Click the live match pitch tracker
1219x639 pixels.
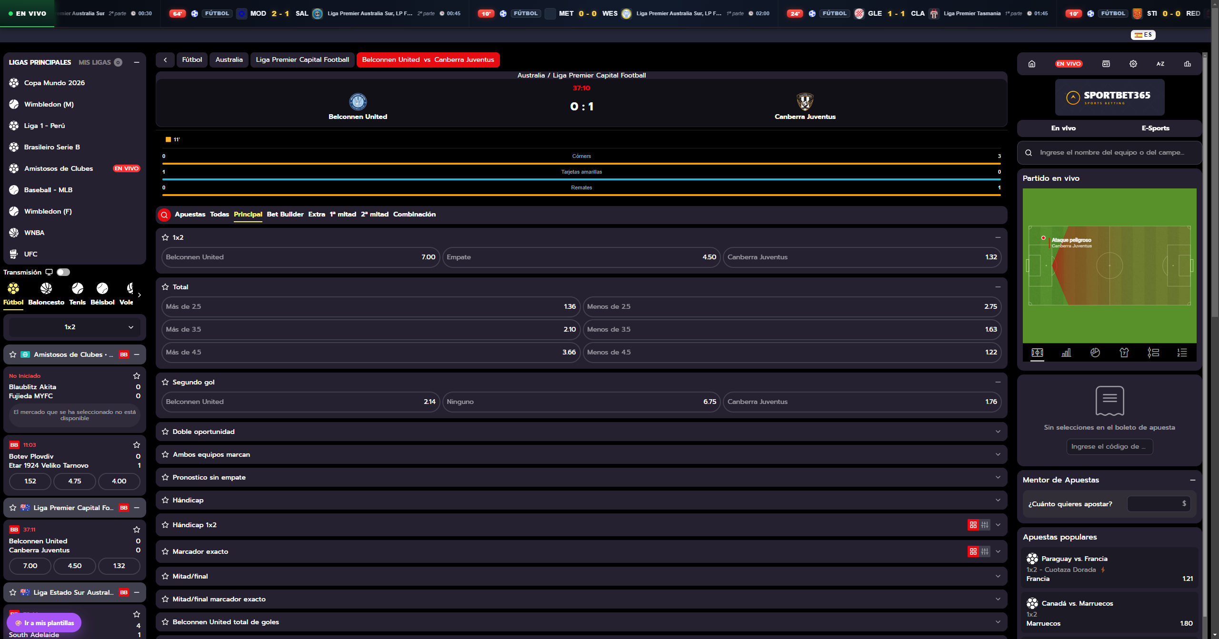1109,265
